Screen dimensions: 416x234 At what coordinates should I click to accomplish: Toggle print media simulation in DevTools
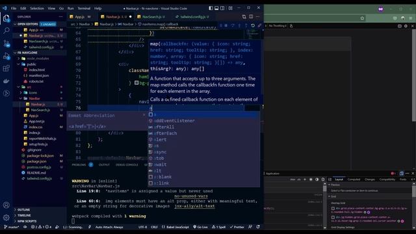[323, 179]
